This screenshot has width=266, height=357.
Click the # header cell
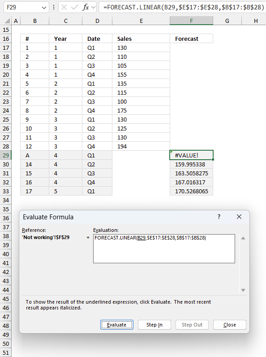pos(35,39)
